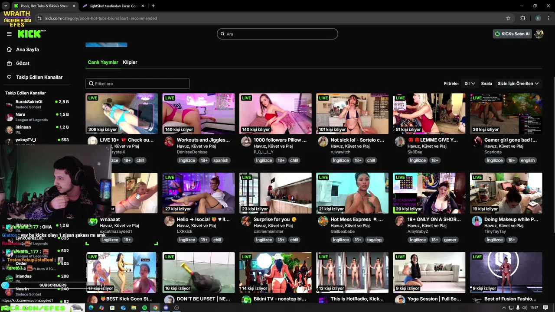Switch to LightShot browser tab

pyautogui.click(x=114, y=6)
